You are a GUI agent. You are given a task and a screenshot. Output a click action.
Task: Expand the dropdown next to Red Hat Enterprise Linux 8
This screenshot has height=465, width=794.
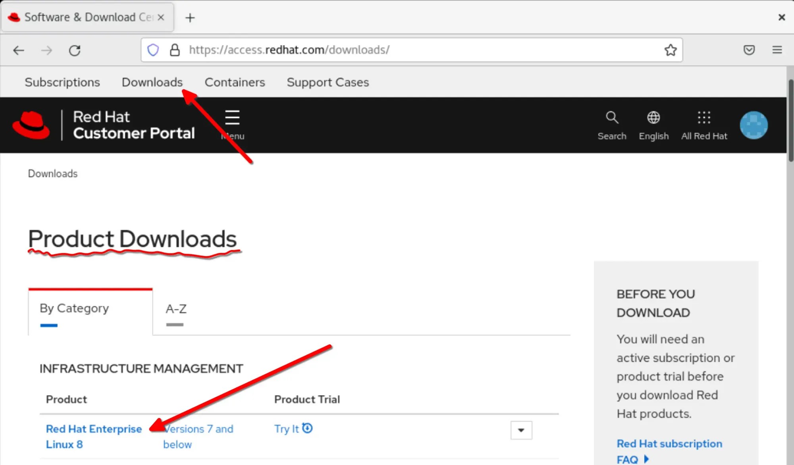[521, 430]
